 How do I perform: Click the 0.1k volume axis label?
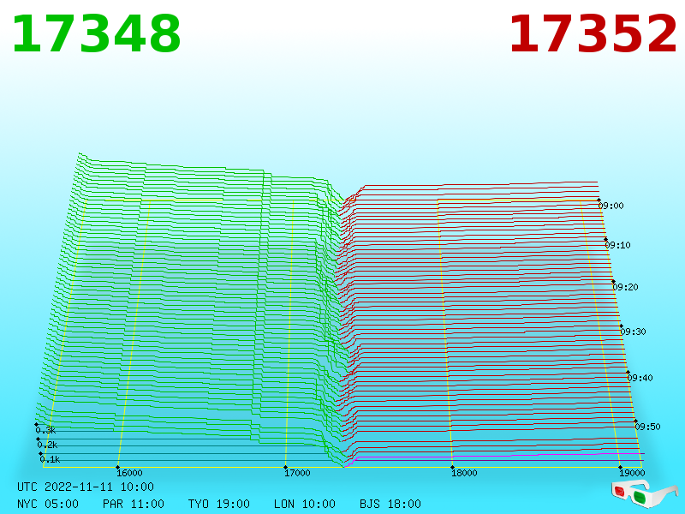50,459
